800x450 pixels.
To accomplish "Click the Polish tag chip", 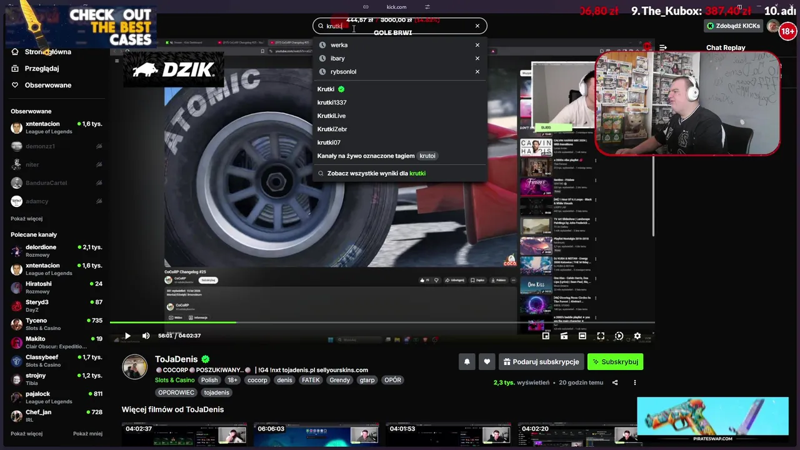I will click(209, 380).
